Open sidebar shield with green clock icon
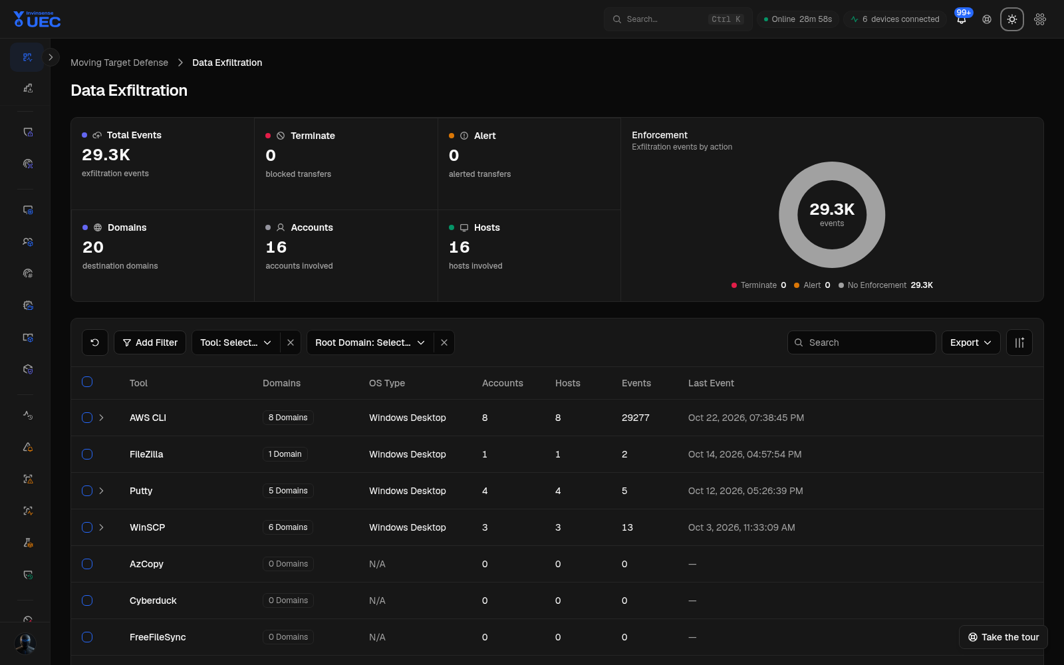 [x=28, y=575]
